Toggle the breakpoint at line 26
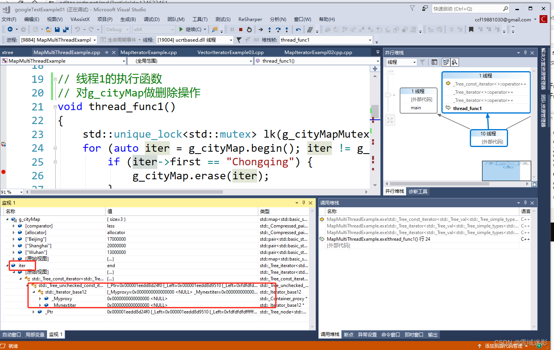554x350 pixels. click(4, 172)
